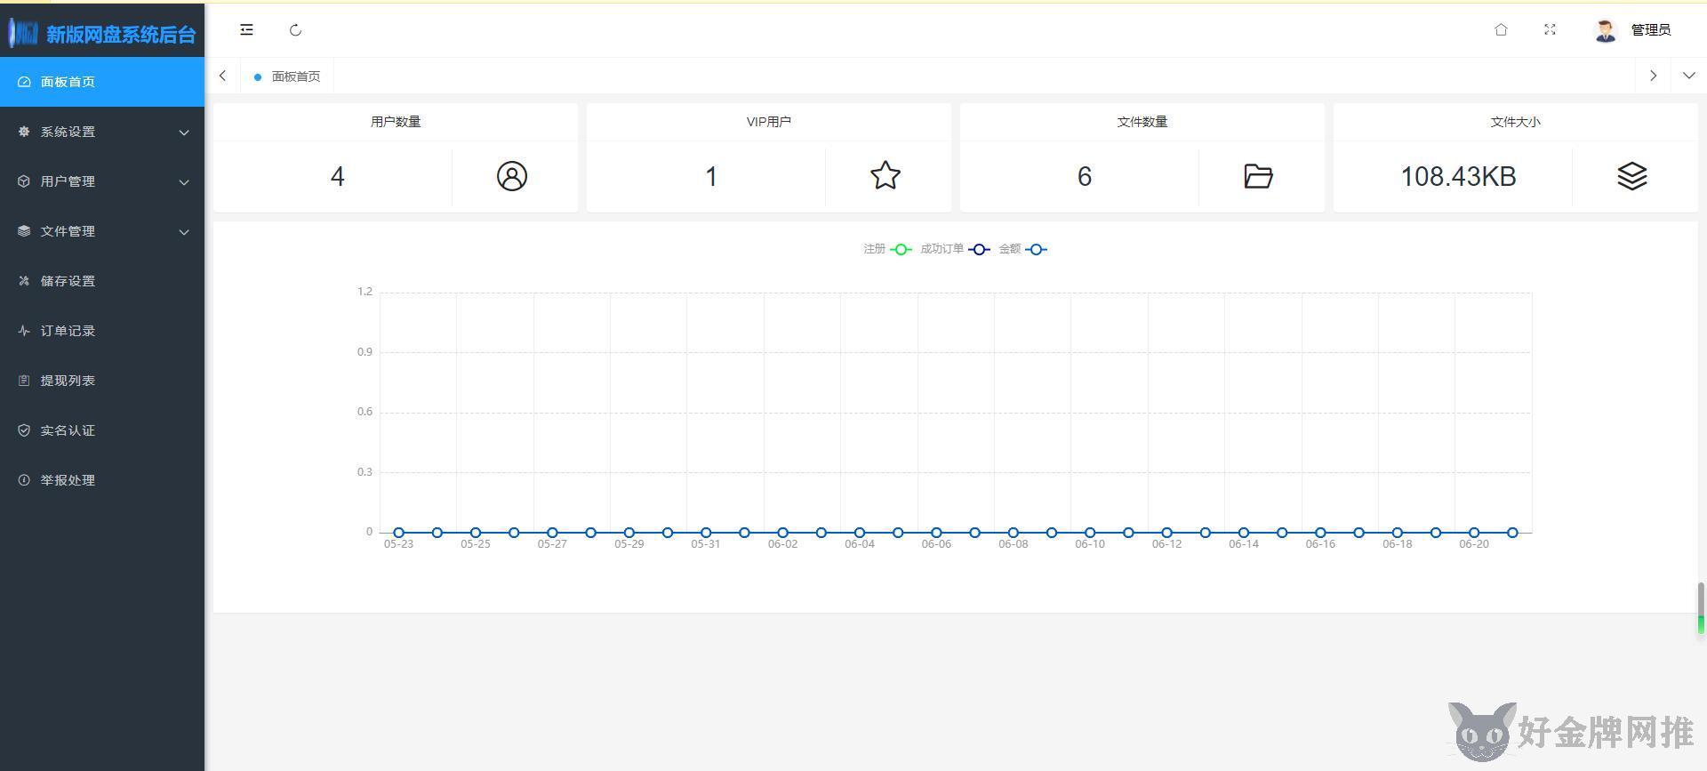Enter fullscreen with the expand arrows icon
Screen dimensions: 1707x771
tap(1550, 29)
